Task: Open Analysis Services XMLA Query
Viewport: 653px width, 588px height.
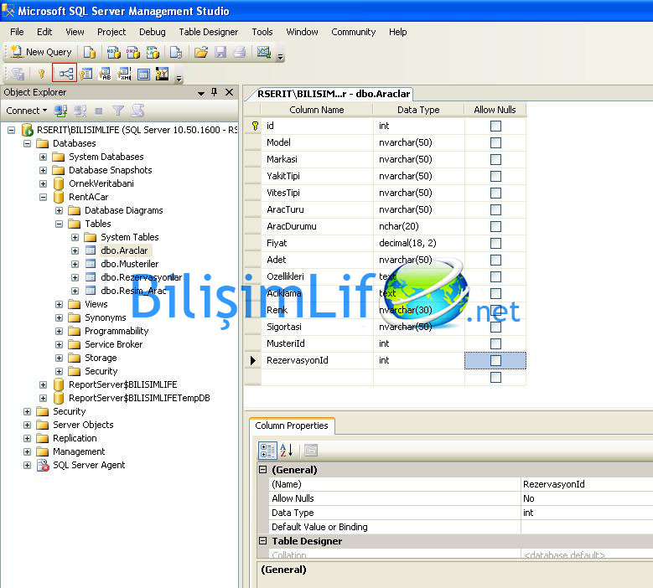Action: 153,53
